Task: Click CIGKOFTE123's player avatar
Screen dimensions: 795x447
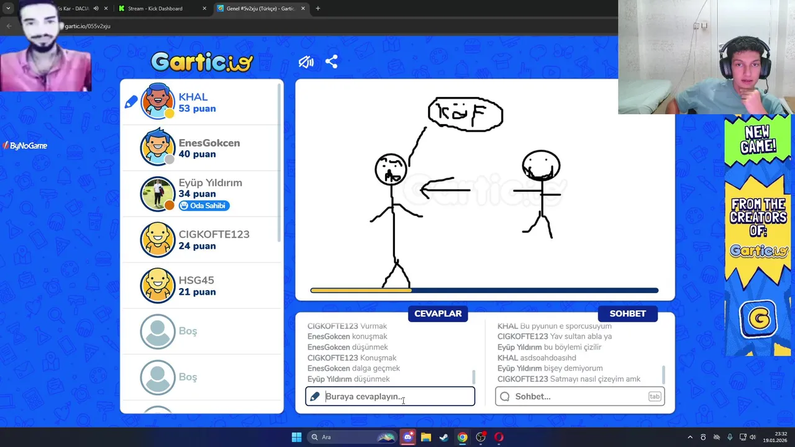Action: pyautogui.click(x=158, y=240)
